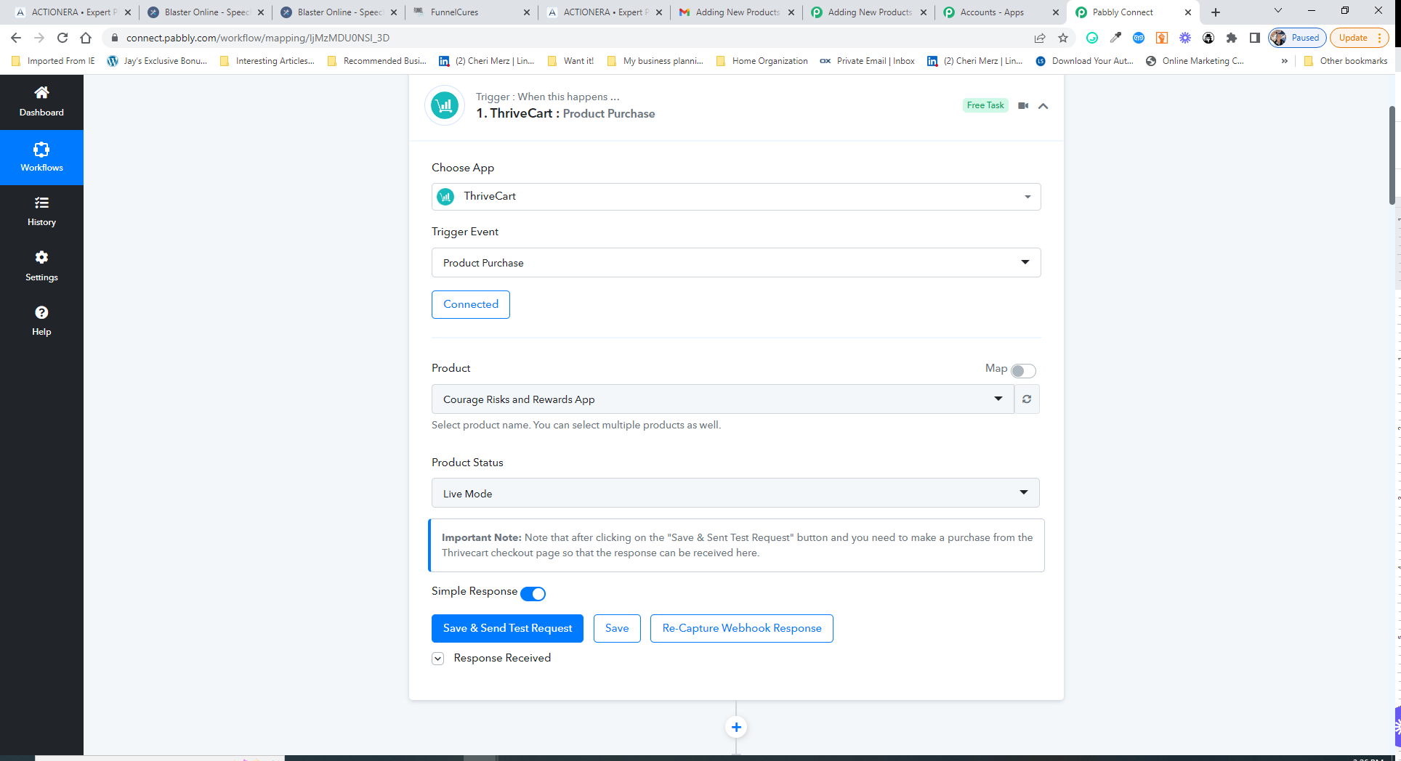The image size is (1401, 761).
Task: Open the History sidebar icon
Action: pos(41,203)
